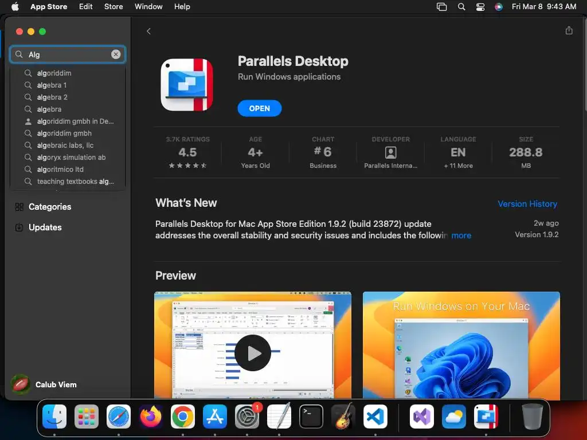Open Visual Studio from the Dock

(422, 417)
